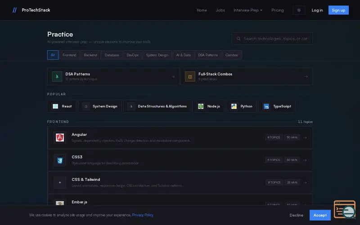Select the System Design popular chip label
The height and width of the screenshot is (225, 360).
click(x=105, y=106)
